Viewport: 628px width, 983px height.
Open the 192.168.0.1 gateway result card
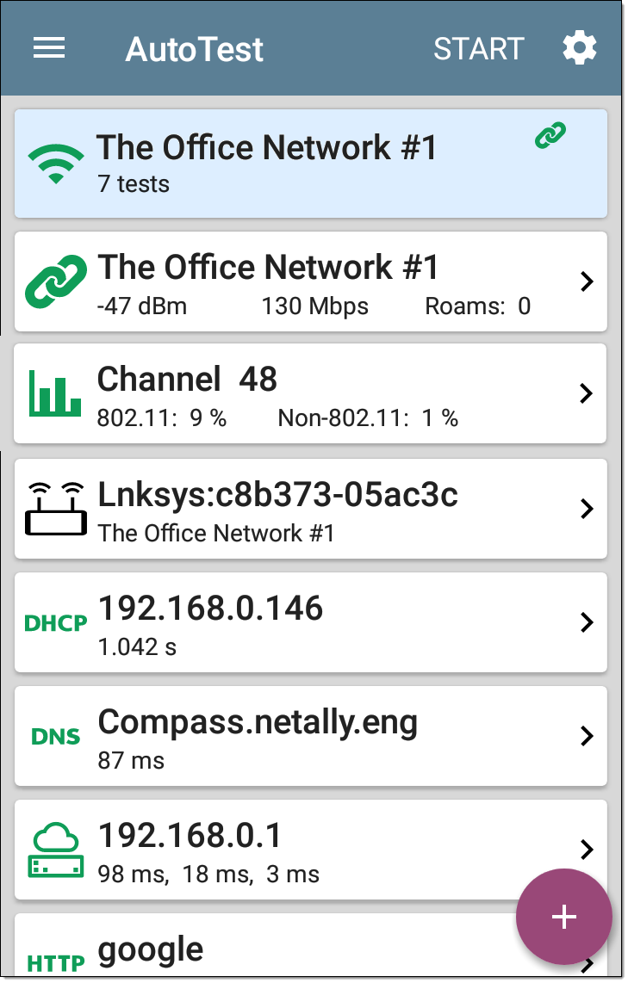pos(310,850)
